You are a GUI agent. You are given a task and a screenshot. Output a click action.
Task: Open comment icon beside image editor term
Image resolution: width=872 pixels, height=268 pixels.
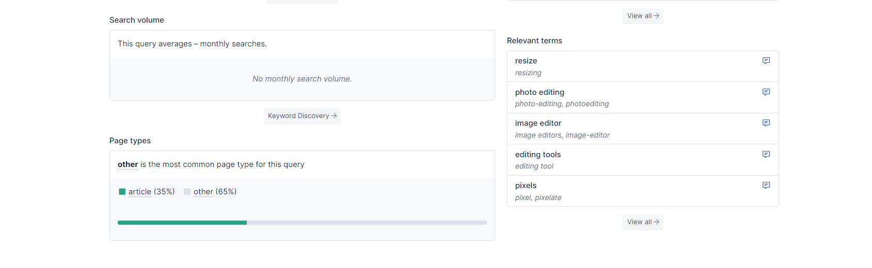[766, 123]
